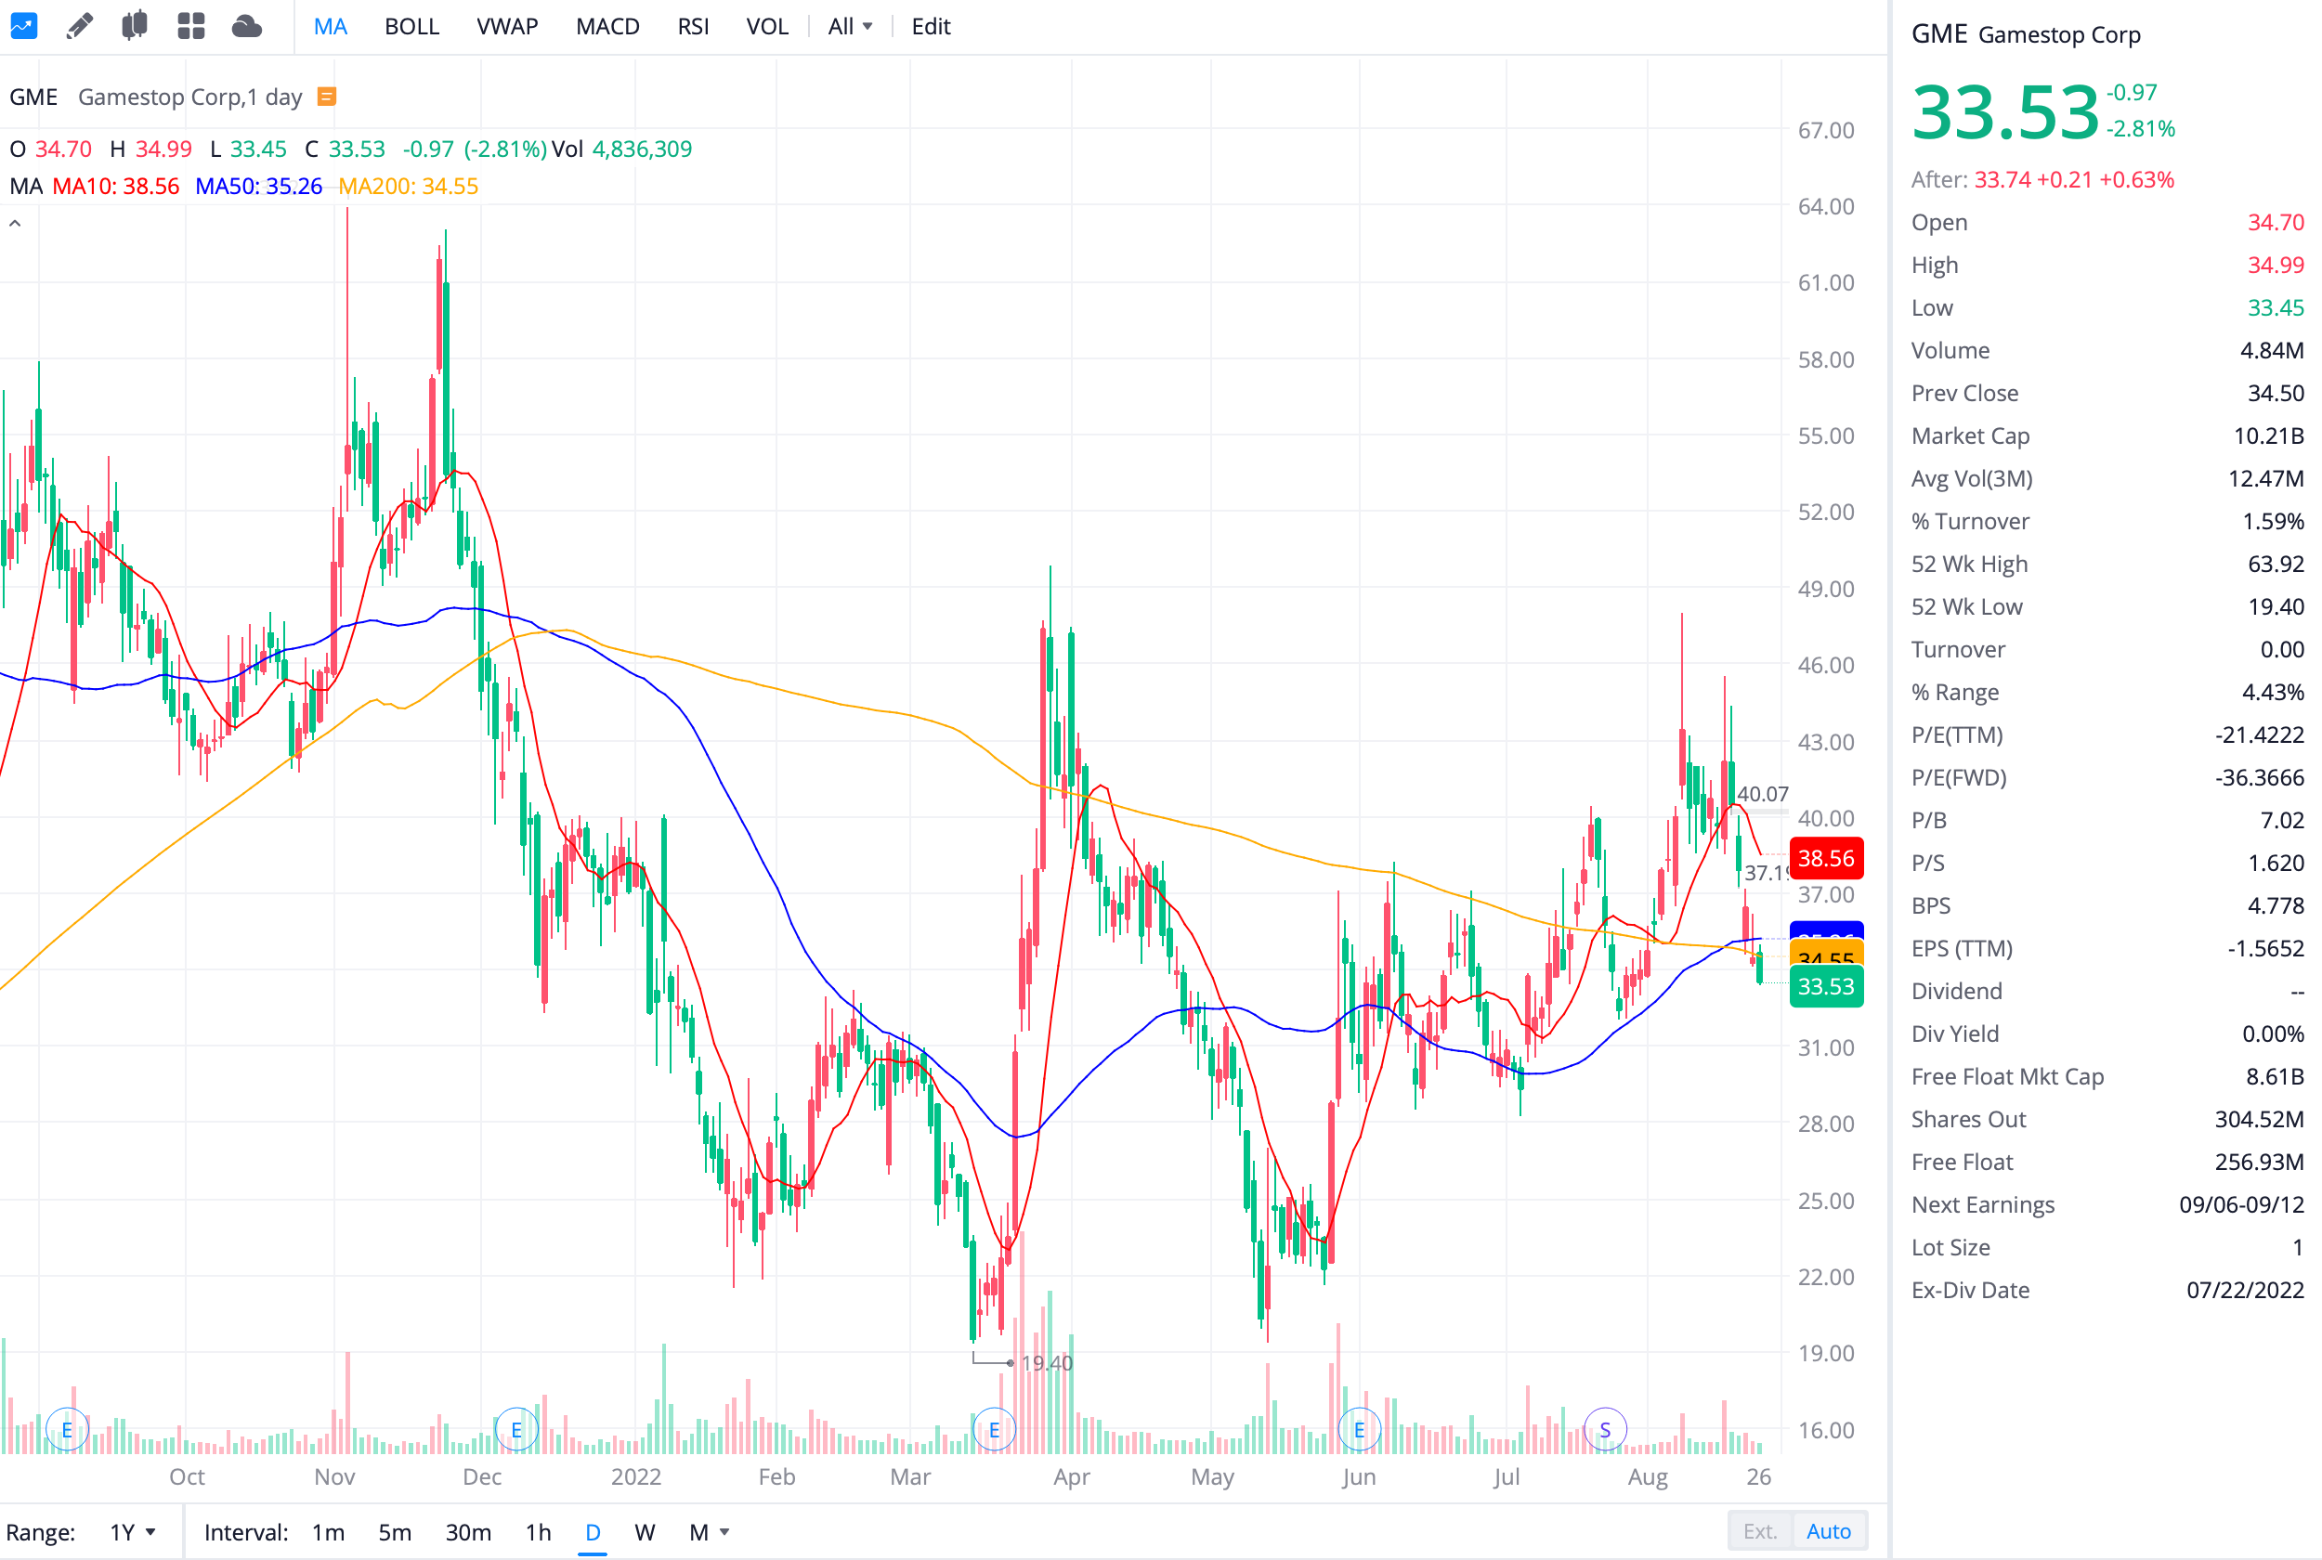This screenshot has width=2322, height=1560.
Task: Collapse the MA legend with the caret
Action: click(15, 223)
